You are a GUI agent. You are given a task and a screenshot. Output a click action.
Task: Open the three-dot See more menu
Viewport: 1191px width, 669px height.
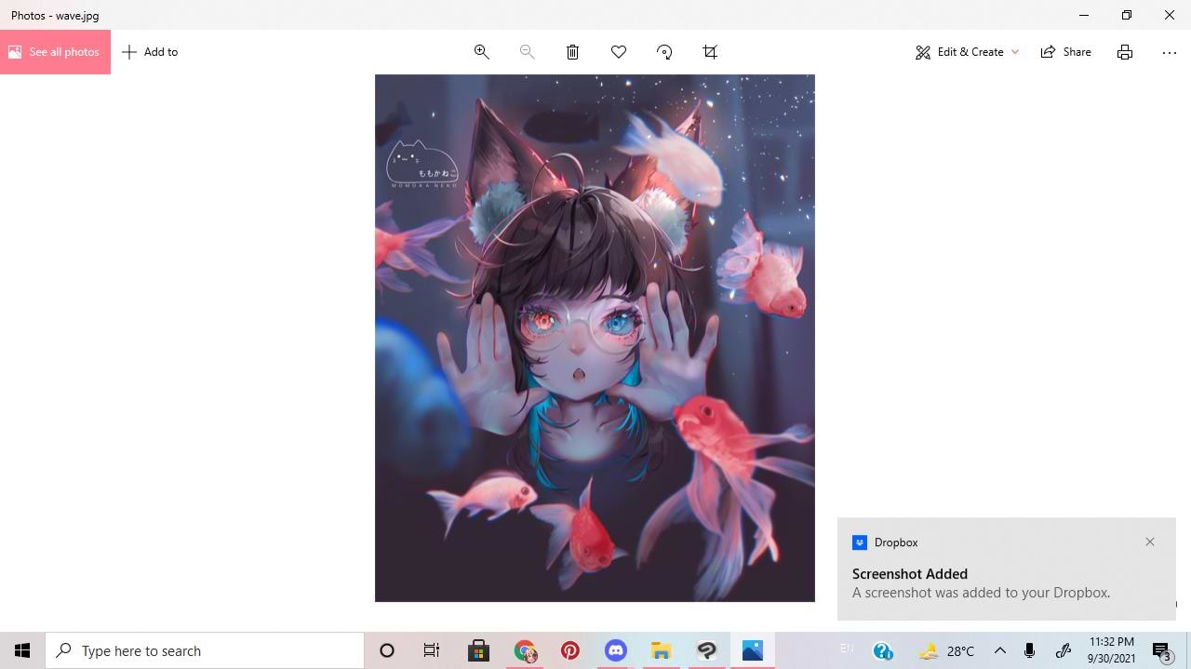tap(1169, 52)
